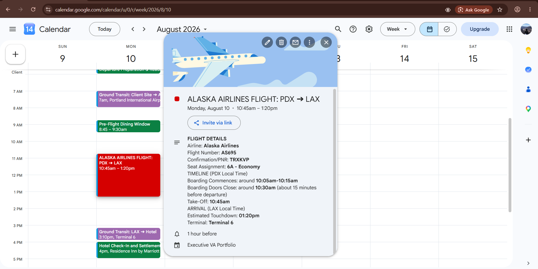Edit the flight event with pencil icon
Screen dimensions: 538x269
click(x=267, y=42)
